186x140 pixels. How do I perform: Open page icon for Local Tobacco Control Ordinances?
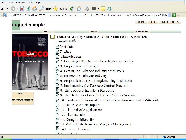[x=57, y=95]
